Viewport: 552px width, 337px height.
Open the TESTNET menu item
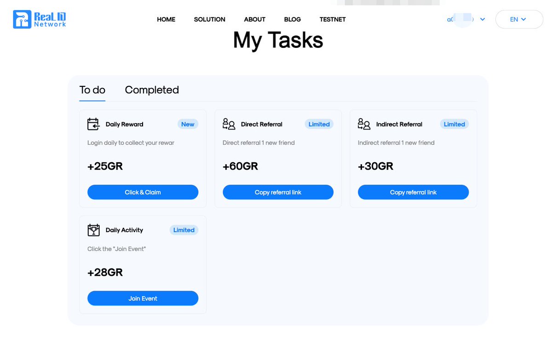(333, 19)
